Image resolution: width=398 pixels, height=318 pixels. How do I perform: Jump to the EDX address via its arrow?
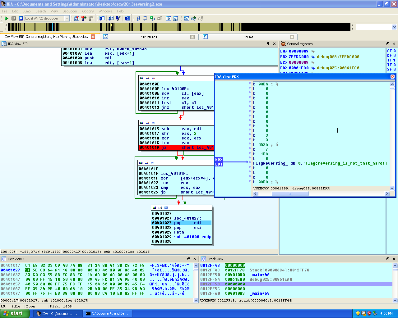pos(313,68)
